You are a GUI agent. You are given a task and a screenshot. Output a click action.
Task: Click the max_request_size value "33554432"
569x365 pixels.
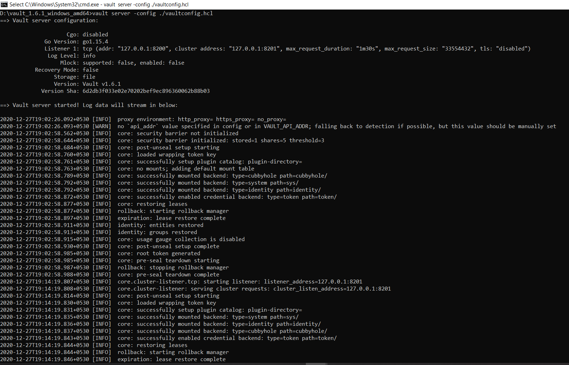[x=458, y=49]
